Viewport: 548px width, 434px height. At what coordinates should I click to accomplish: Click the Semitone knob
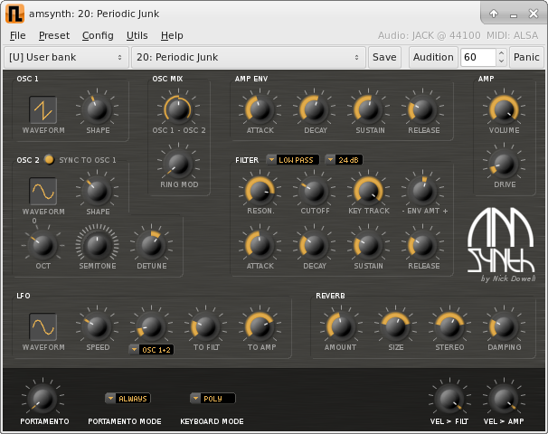97,245
